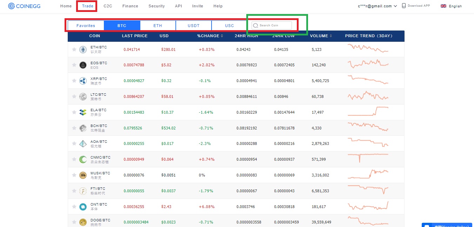Image resolution: width=474 pixels, height=227 pixels.
Task: Sort the table by VOLUME
Action: 321,36
